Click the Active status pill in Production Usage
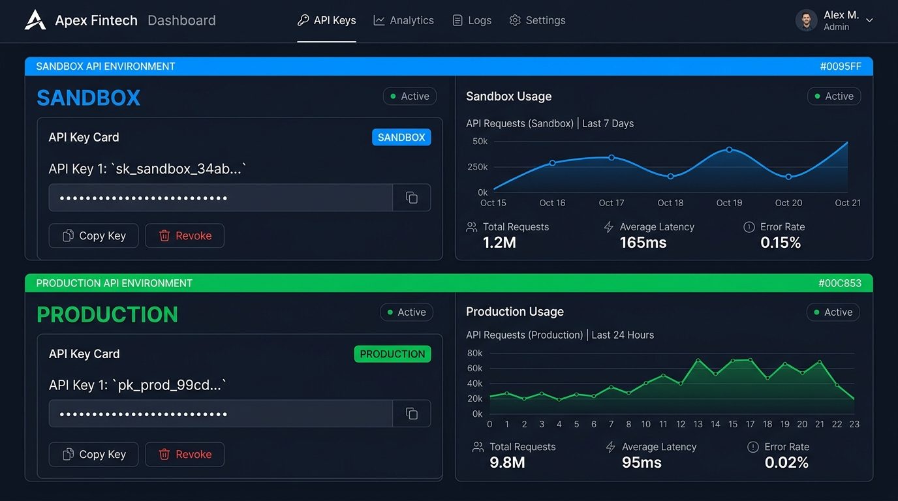Image resolution: width=898 pixels, height=501 pixels. click(x=833, y=312)
